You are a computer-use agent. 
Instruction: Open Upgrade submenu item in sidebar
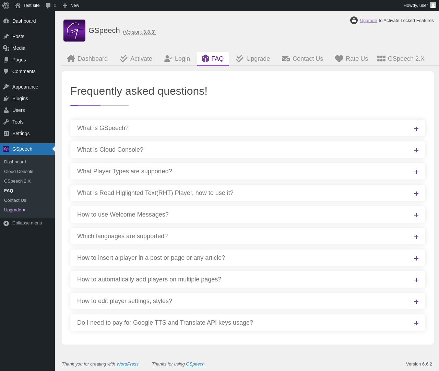tap(15, 210)
